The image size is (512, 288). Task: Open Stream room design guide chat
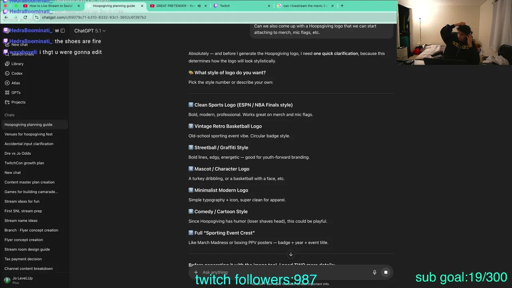pyautogui.click(x=35, y=249)
